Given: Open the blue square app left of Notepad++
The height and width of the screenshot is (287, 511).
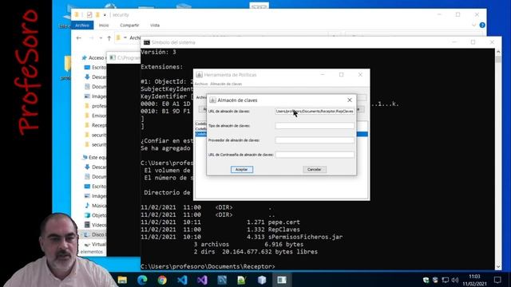Looking at the screenshot, I should (222, 280).
